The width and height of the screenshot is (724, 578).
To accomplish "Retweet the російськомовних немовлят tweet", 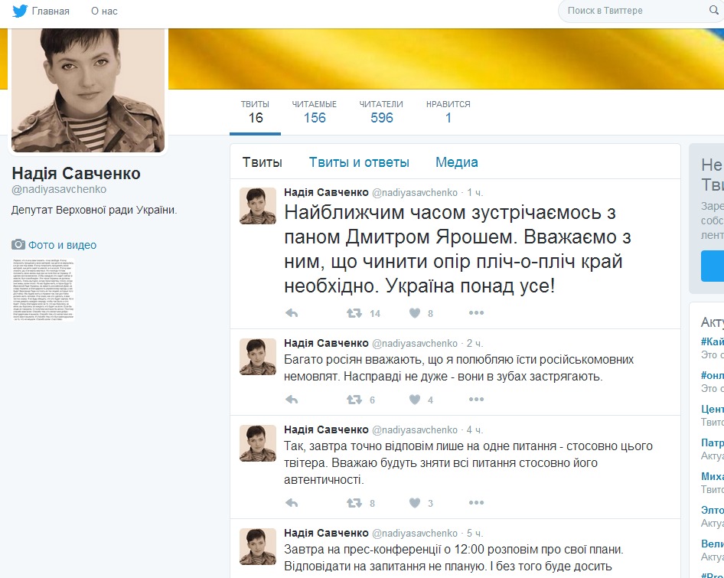I will pyautogui.click(x=354, y=400).
